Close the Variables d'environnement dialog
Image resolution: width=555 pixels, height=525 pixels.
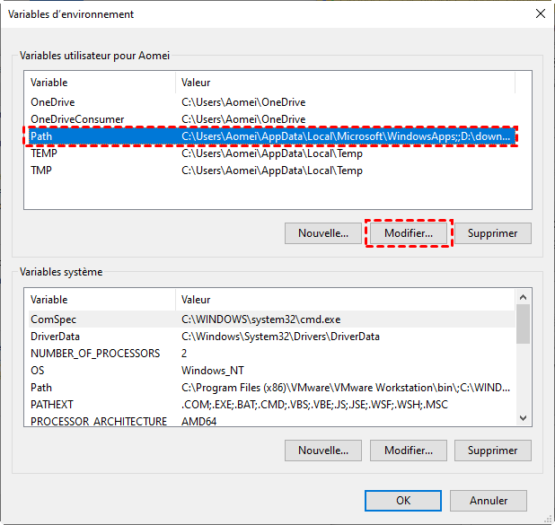coord(539,13)
